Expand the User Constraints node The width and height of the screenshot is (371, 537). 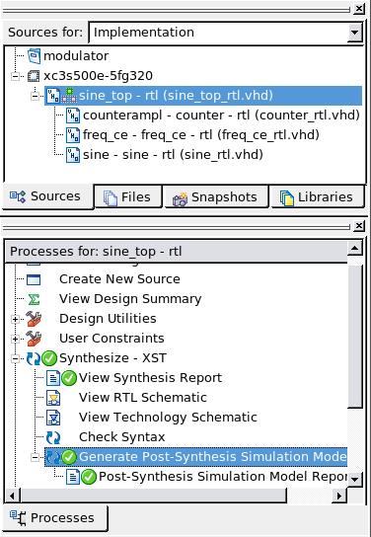click(x=15, y=339)
